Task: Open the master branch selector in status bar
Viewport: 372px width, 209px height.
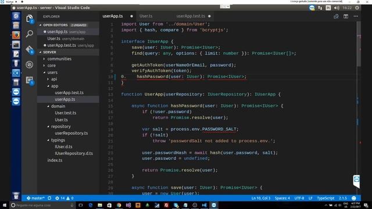Action: pyautogui.click(x=35, y=198)
